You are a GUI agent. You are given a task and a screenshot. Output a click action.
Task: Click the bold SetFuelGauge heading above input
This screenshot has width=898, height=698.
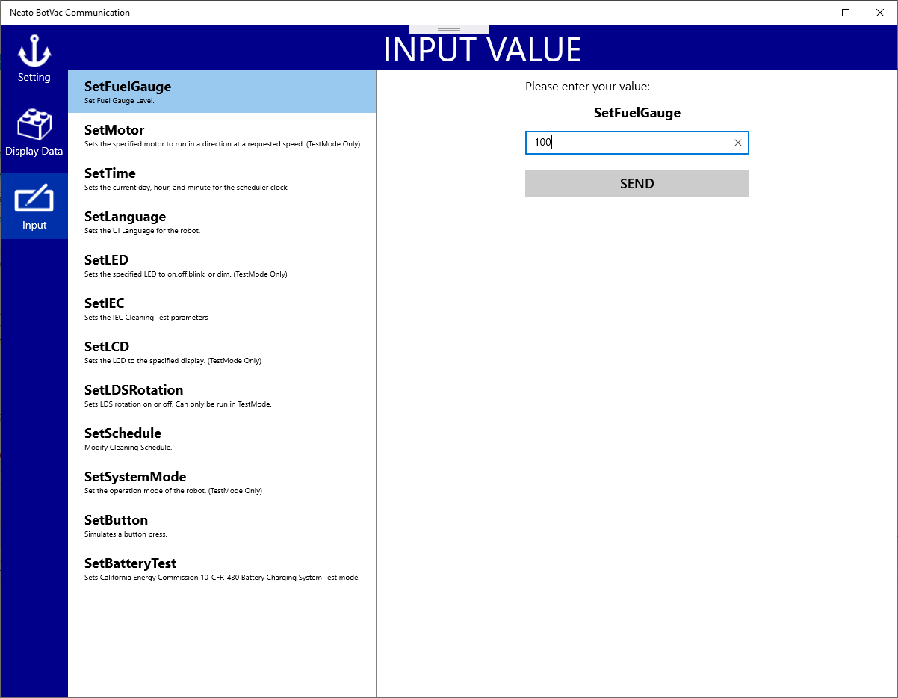click(x=637, y=113)
